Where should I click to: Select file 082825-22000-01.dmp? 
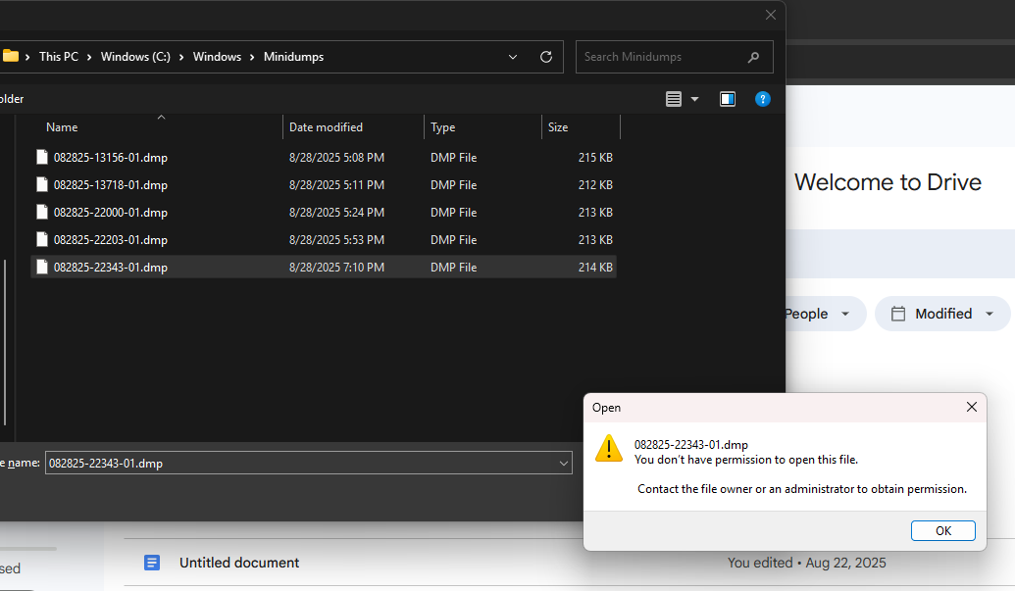[110, 212]
